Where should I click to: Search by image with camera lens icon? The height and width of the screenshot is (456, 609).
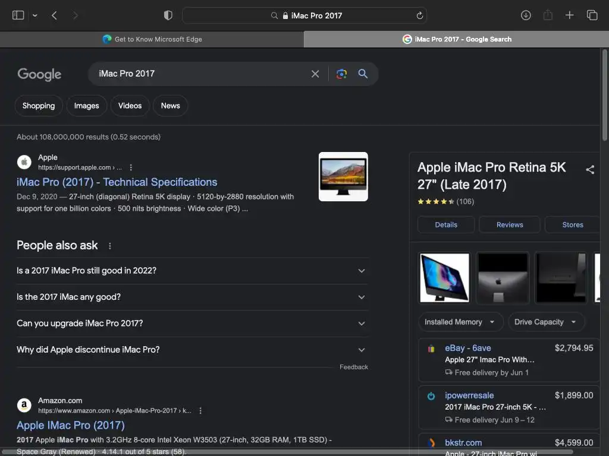tap(341, 74)
